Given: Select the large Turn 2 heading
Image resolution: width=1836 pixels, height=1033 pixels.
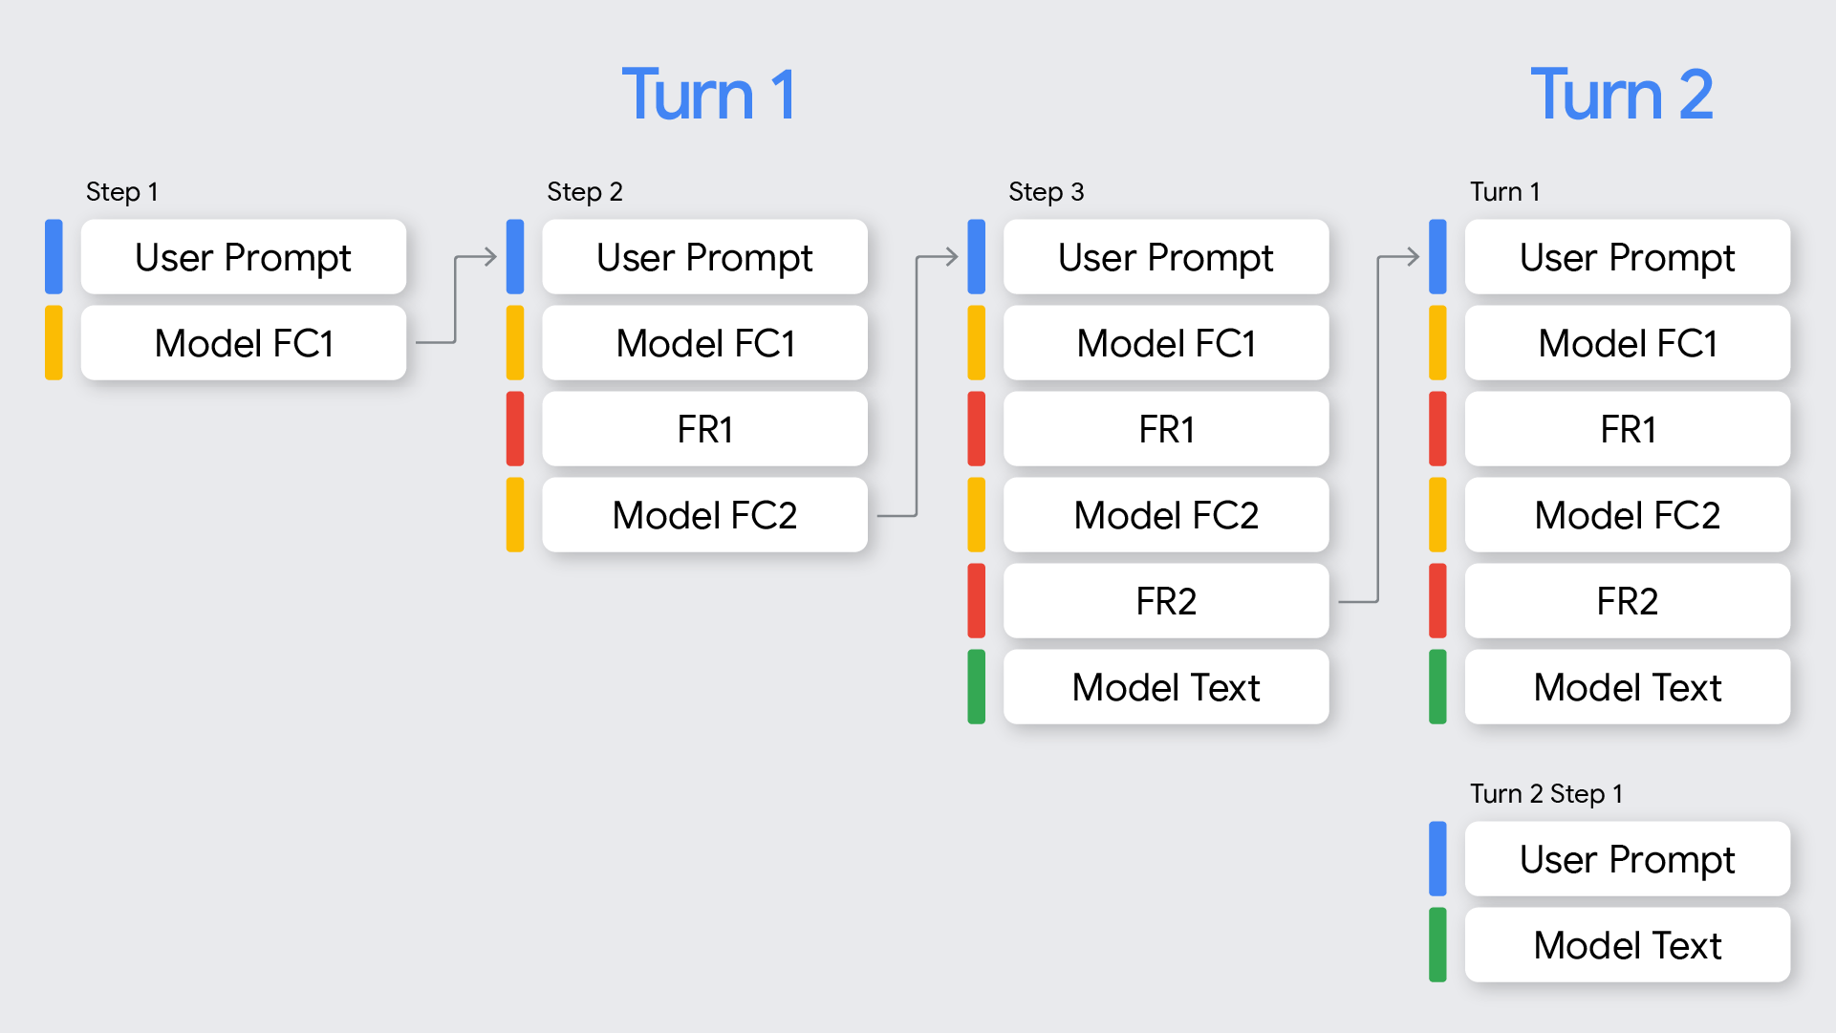Looking at the screenshot, I should (1621, 95).
